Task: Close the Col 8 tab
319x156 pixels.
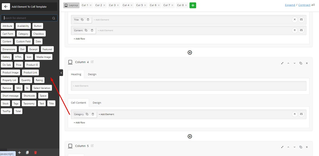Action: [x=186, y=5]
